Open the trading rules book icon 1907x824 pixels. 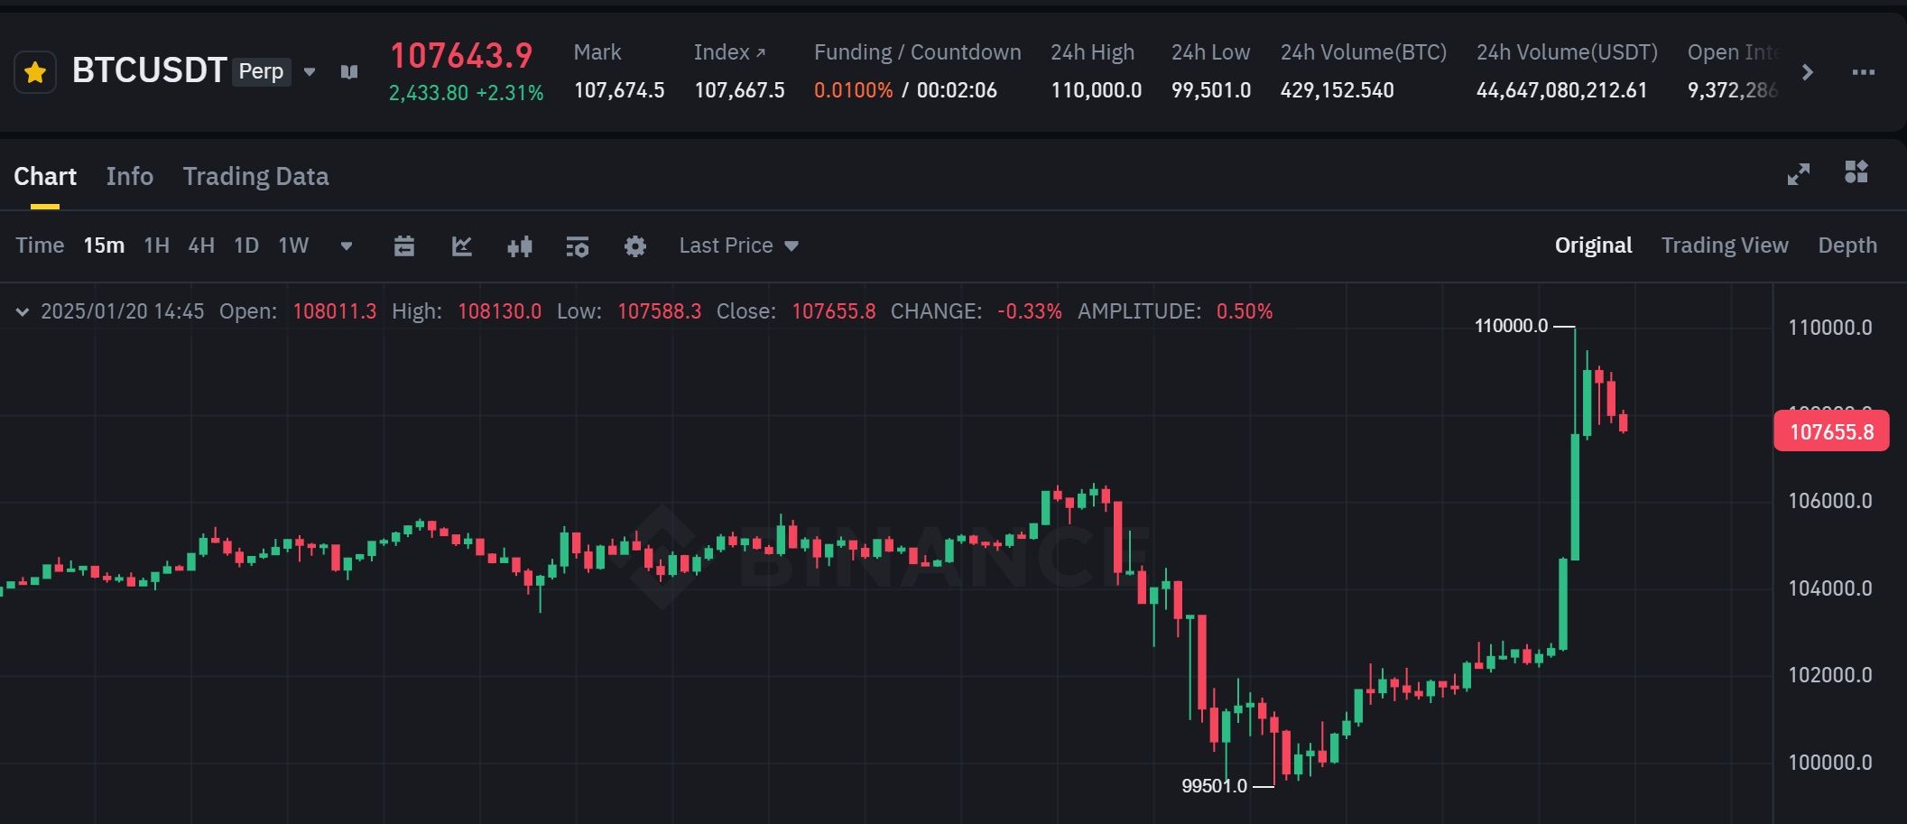pyautogui.click(x=349, y=71)
